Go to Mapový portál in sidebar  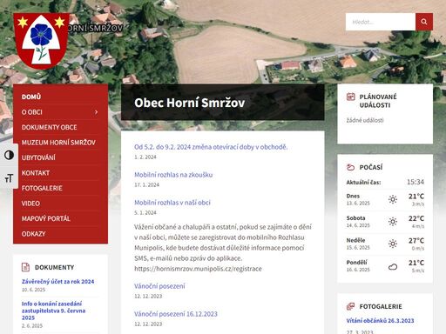coord(46,218)
